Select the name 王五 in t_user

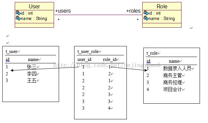(32, 81)
